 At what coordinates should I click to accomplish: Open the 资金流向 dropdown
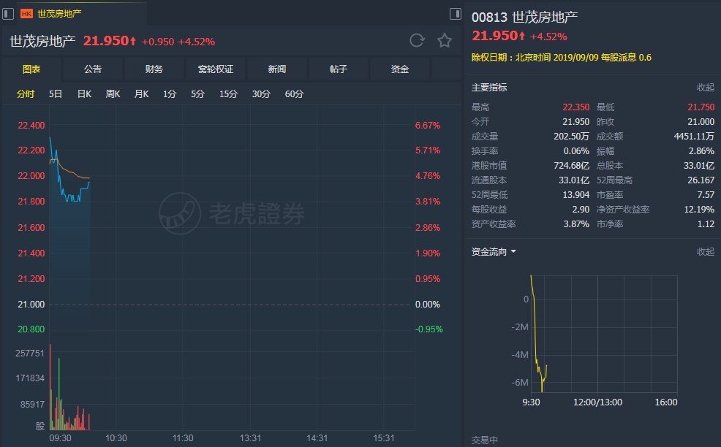[x=494, y=252]
